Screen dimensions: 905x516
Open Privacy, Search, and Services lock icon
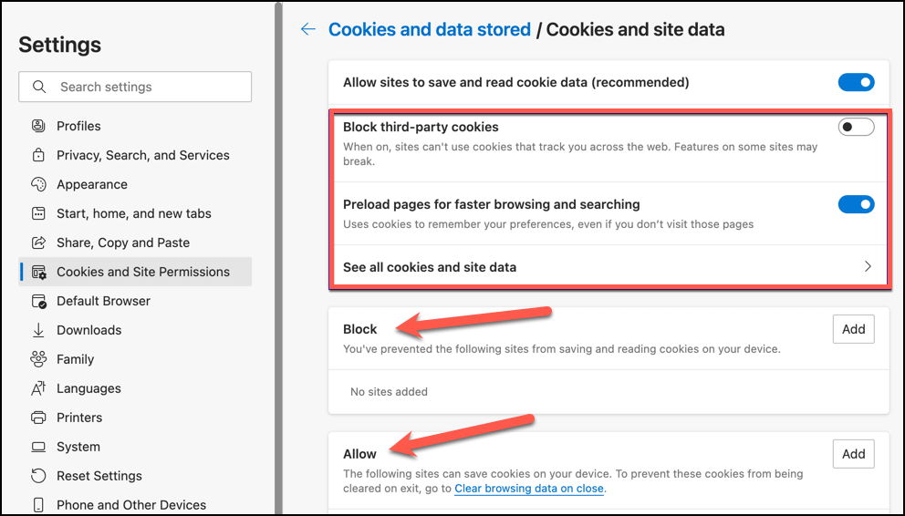(38, 155)
